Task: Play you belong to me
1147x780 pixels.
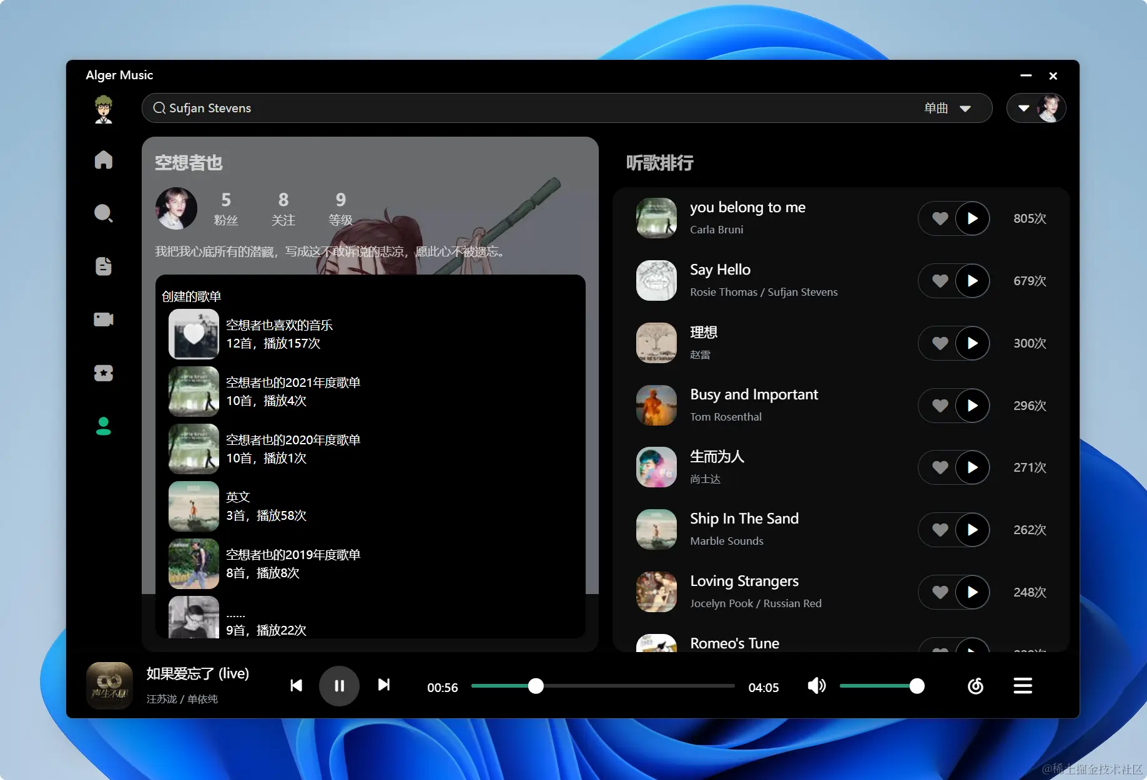Action: click(972, 218)
